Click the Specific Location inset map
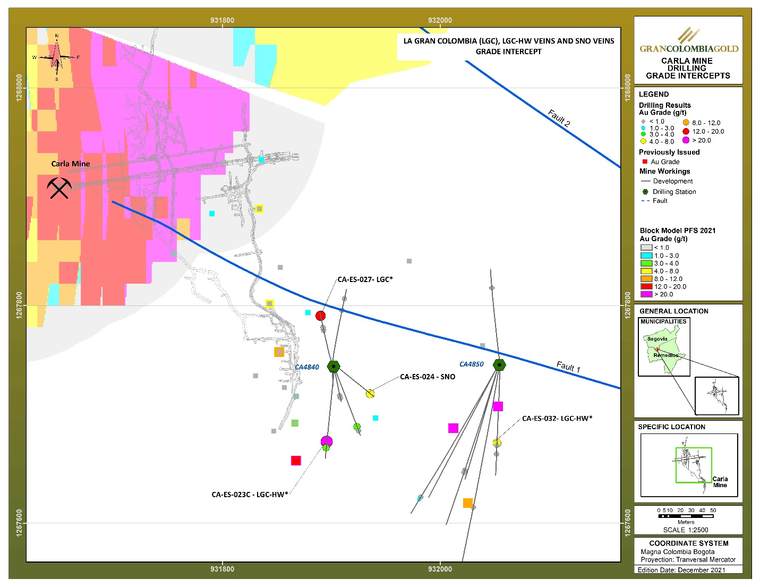760x587 pixels. [x=689, y=465]
